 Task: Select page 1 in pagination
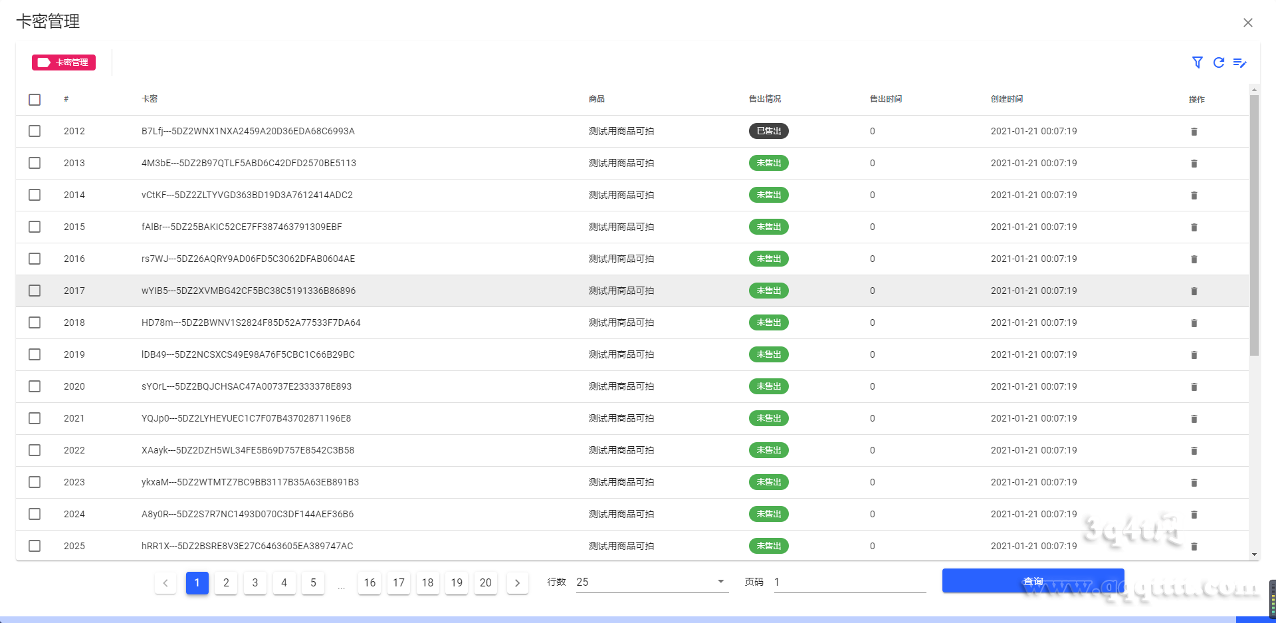(x=197, y=583)
